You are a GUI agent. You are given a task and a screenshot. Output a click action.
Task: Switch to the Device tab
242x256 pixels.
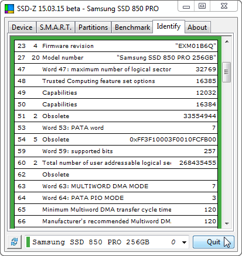click(22, 27)
